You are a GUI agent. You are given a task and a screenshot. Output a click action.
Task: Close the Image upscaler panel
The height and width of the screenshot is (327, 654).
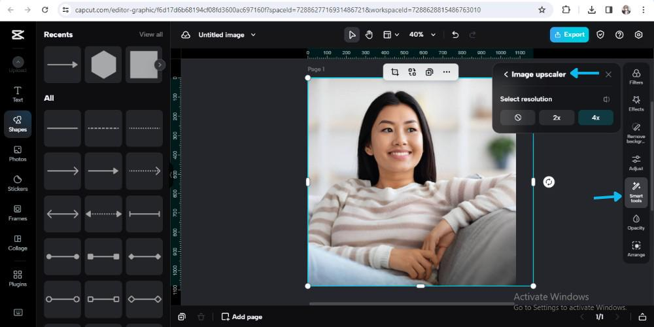(608, 75)
